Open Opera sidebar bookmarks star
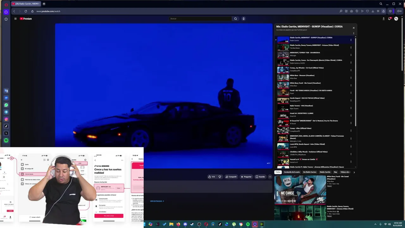This screenshot has width=405, height=228. click(x=6, y=19)
